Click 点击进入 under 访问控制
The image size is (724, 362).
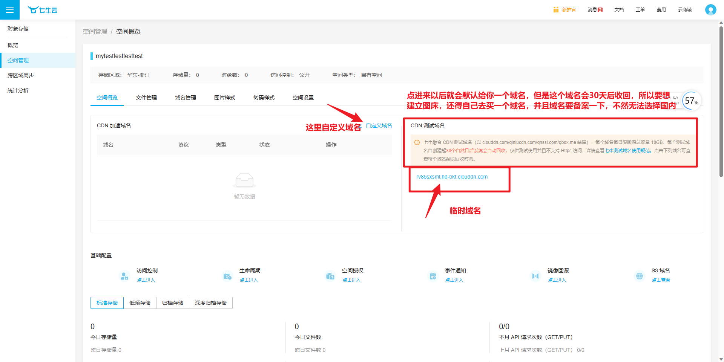(x=146, y=280)
